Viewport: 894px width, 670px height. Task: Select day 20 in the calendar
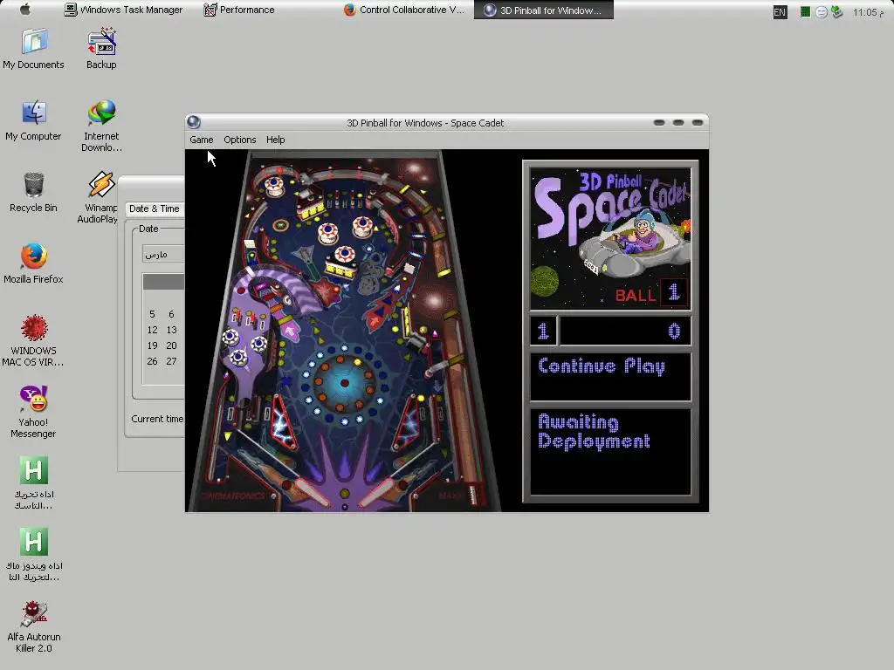click(172, 345)
